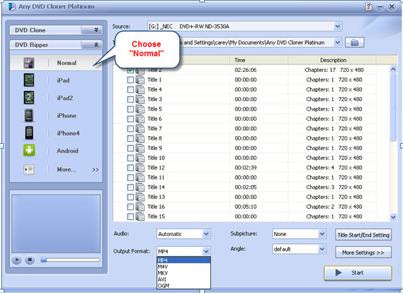Choose the iPad profile icon

click(x=28, y=80)
